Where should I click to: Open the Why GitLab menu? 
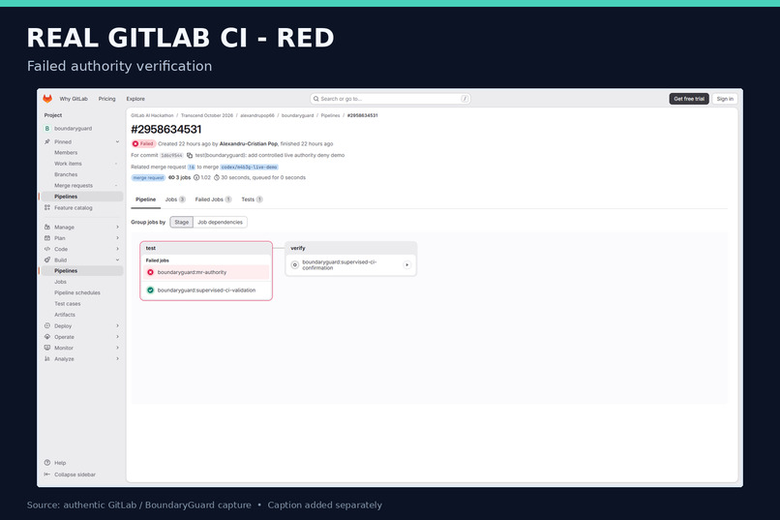74,99
